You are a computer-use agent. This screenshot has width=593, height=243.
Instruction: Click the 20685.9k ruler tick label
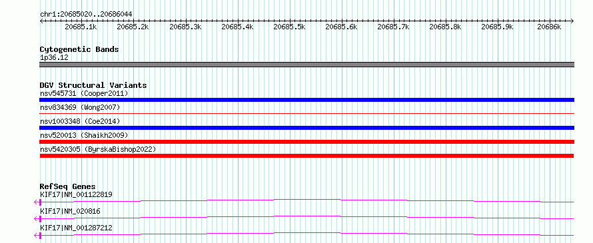click(x=497, y=27)
